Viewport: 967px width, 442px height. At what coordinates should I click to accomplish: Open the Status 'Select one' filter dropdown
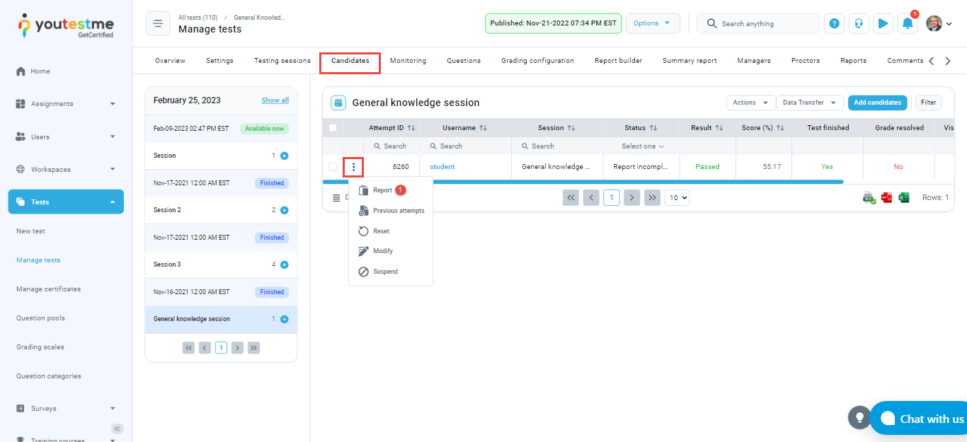coord(642,146)
